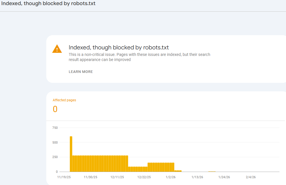Pick the 1/13/26 date label
This screenshot has width=286, height=185.
click(197, 177)
